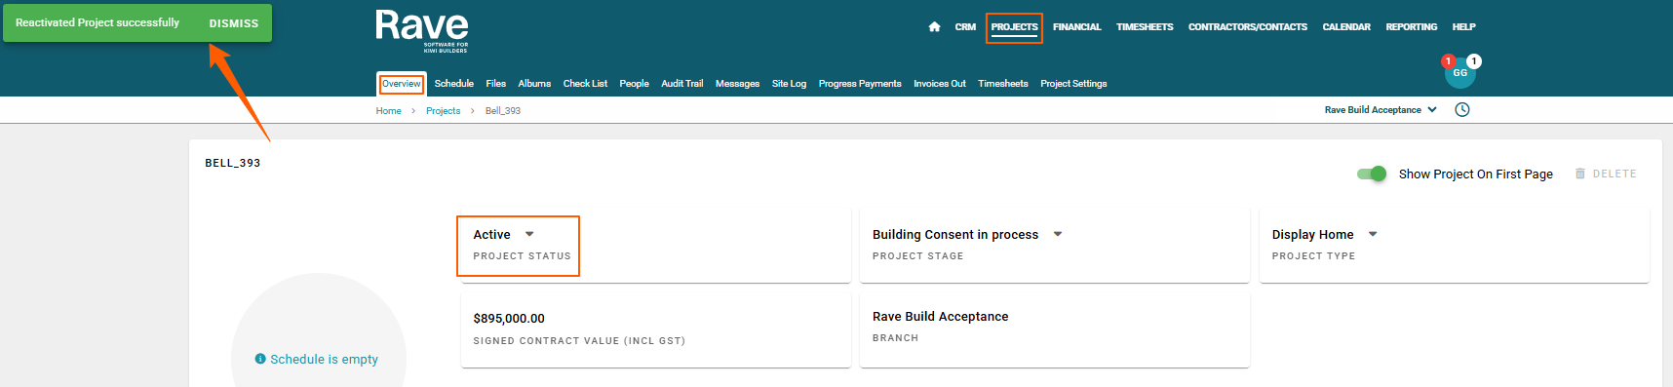
Task: Switch to the Overview tab
Action: pyautogui.click(x=402, y=84)
